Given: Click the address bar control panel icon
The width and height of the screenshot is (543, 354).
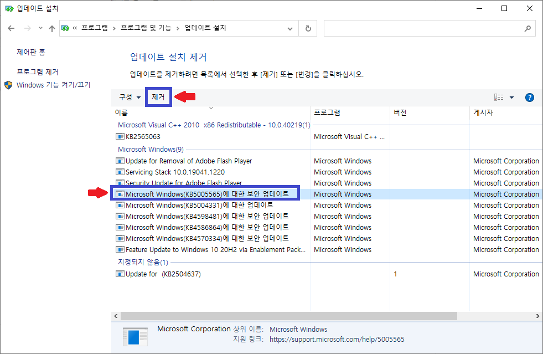Looking at the screenshot, I should click(65, 28).
